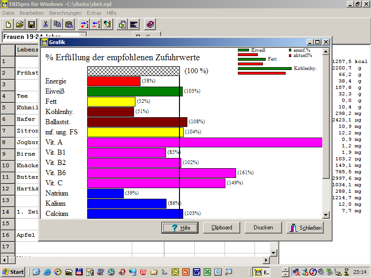Save the diet file using the floppy icon

pos(32,24)
